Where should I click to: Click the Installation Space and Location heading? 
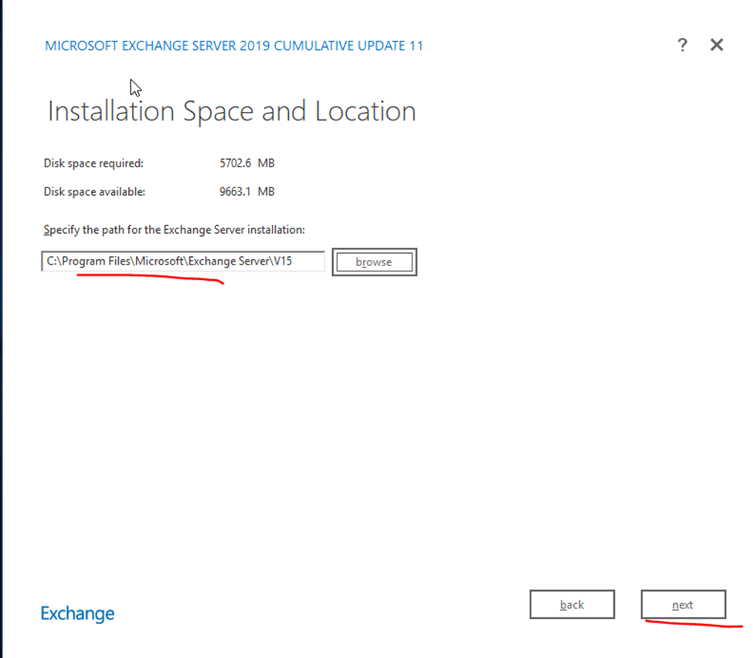coord(232,112)
